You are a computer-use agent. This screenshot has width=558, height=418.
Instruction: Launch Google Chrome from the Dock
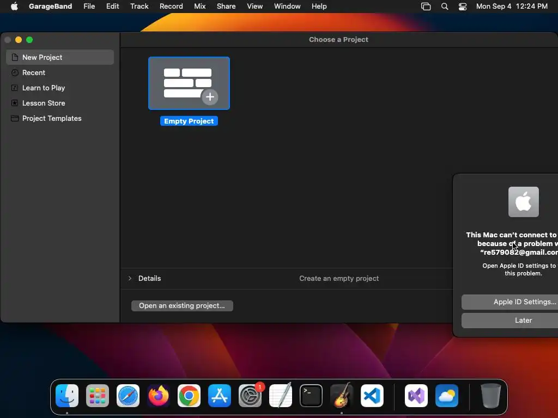tap(189, 396)
